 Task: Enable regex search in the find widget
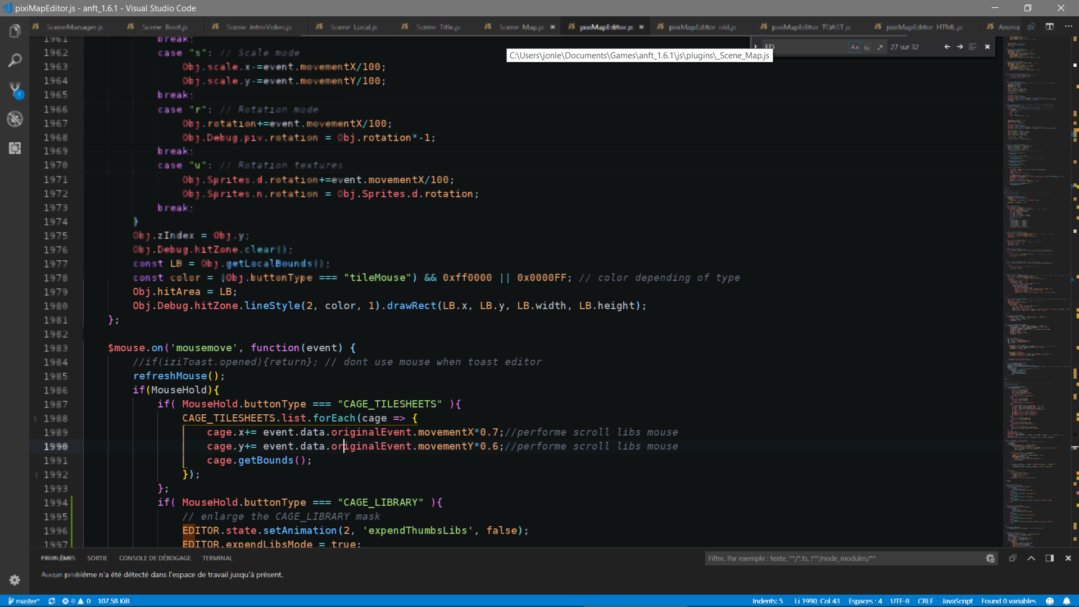tap(881, 47)
